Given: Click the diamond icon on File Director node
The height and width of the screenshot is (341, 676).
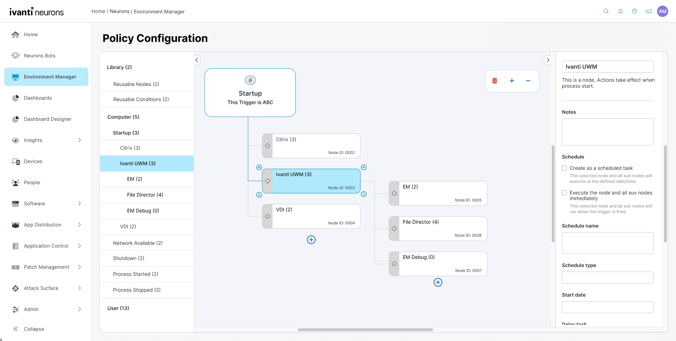Looking at the screenshot, I should click(394, 229).
